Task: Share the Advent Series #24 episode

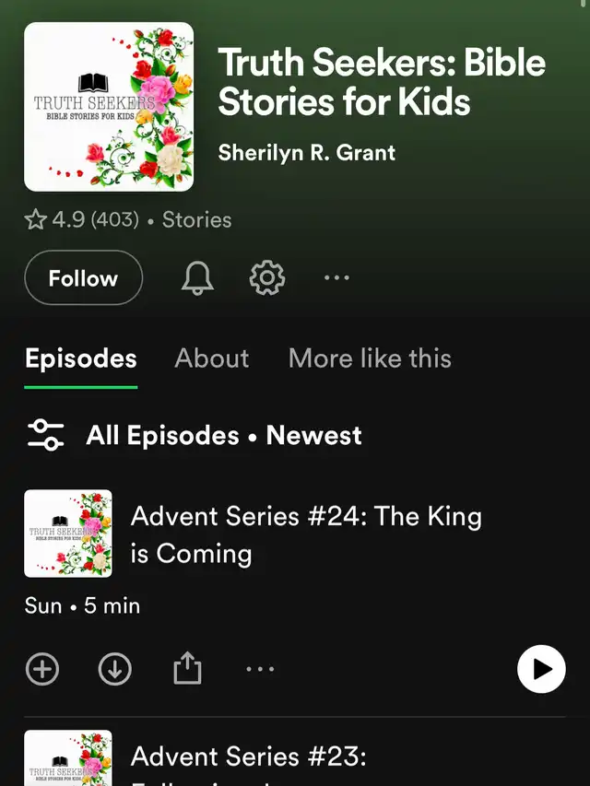Action: (187, 668)
